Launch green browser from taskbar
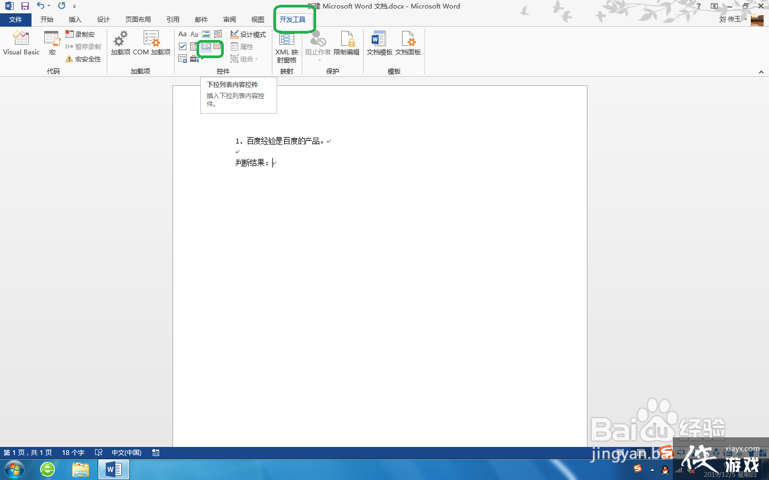Image resolution: width=769 pixels, height=480 pixels. pos(48,470)
